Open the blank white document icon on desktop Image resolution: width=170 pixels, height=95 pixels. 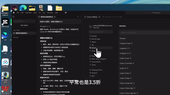[50, 8]
